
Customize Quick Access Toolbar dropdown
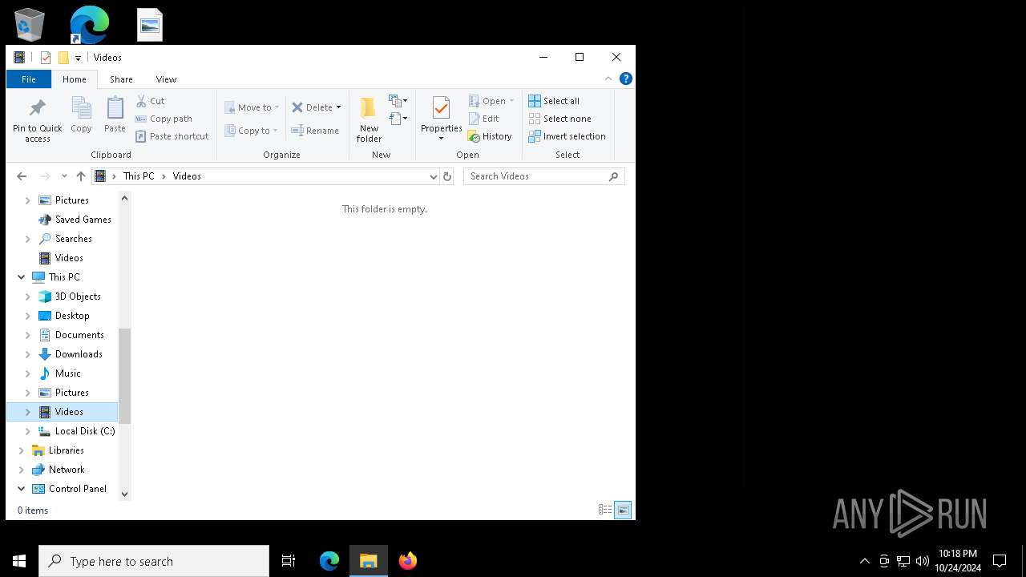(78, 58)
